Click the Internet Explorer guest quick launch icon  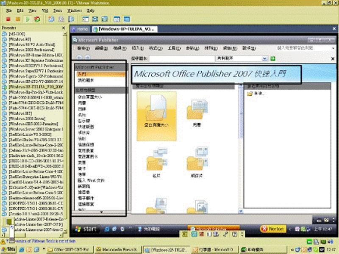[107, 229]
